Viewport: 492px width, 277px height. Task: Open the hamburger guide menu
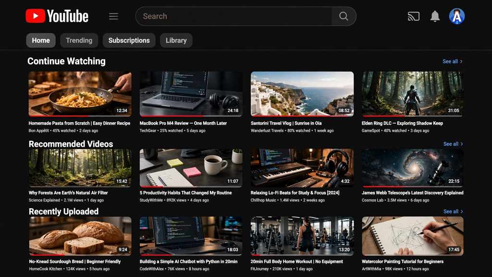click(x=113, y=16)
